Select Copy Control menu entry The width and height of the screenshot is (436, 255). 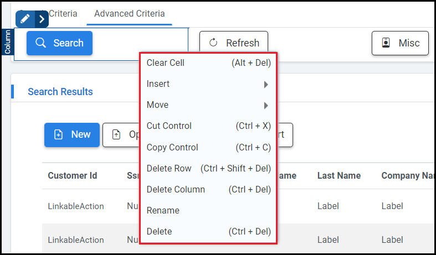[x=172, y=148]
